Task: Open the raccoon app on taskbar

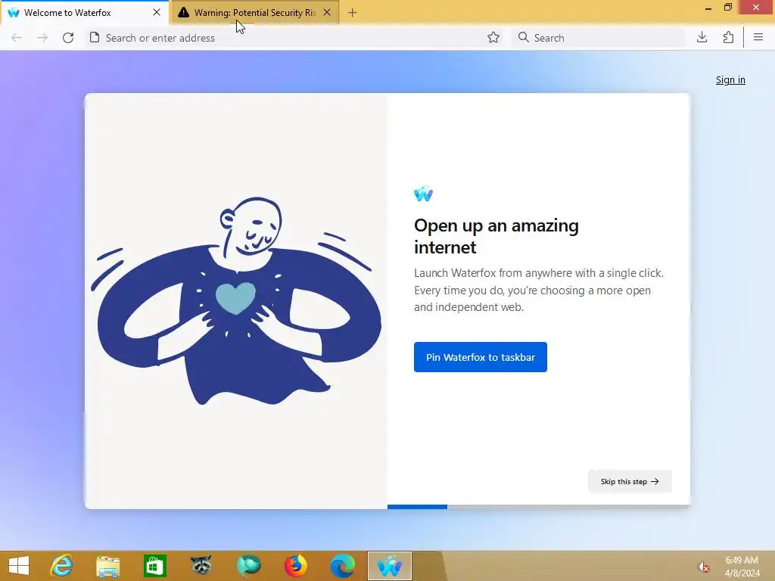Action: [201, 566]
